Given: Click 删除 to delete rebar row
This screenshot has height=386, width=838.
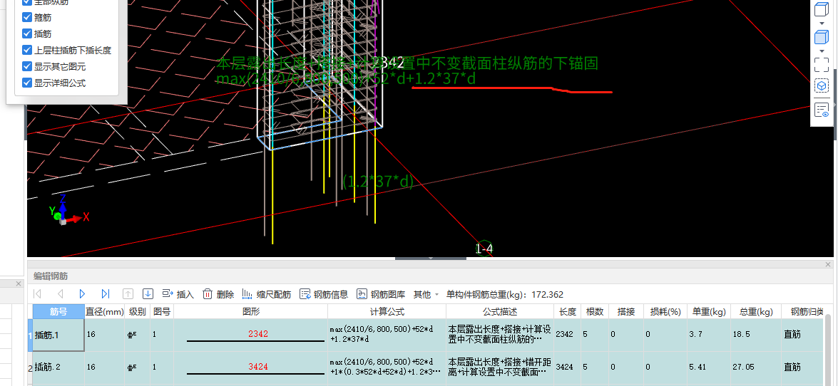Looking at the screenshot, I should point(218,294).
